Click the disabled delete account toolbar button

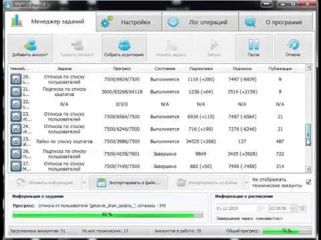(77, 48)
